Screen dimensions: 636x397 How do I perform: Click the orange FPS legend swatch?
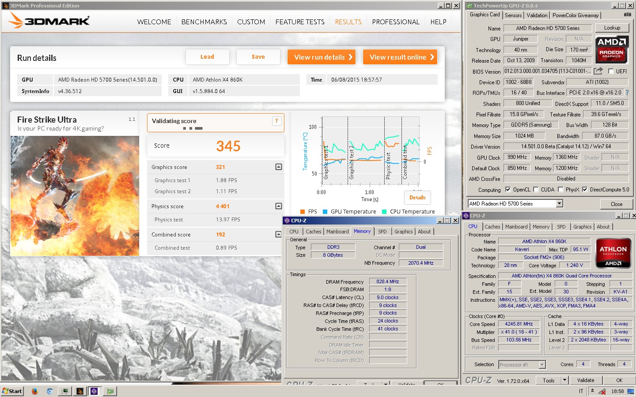(x=303, y=212)
